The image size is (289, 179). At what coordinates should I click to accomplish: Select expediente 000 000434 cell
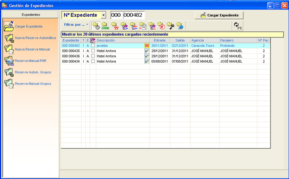(71, 61)
